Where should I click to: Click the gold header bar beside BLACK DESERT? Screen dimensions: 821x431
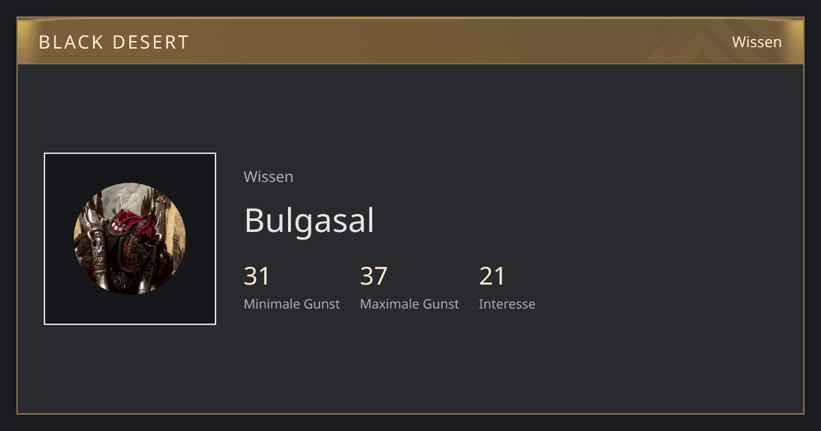[x=410, y=42]
